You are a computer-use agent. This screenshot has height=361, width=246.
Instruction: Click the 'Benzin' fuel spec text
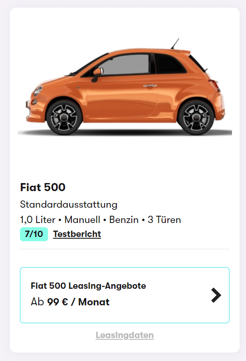[124, 220]
